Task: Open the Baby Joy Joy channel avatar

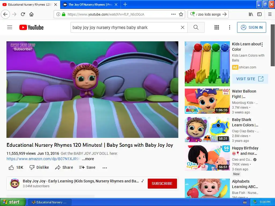Action: coord(15,183)
